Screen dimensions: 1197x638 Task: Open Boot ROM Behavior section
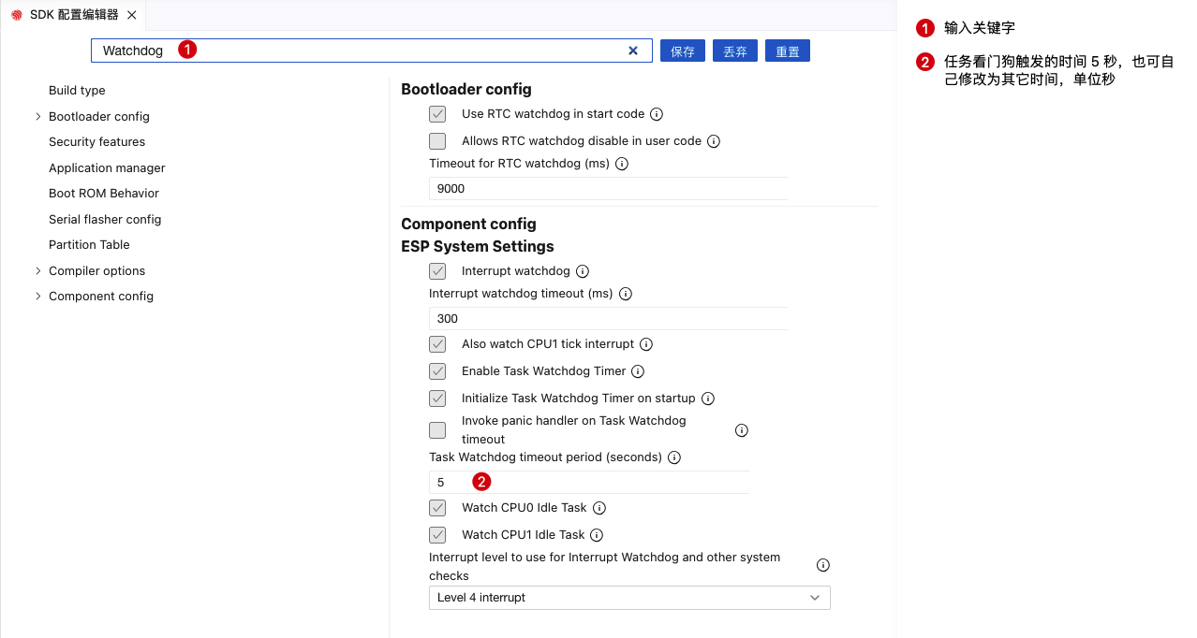tap(104, 194)
